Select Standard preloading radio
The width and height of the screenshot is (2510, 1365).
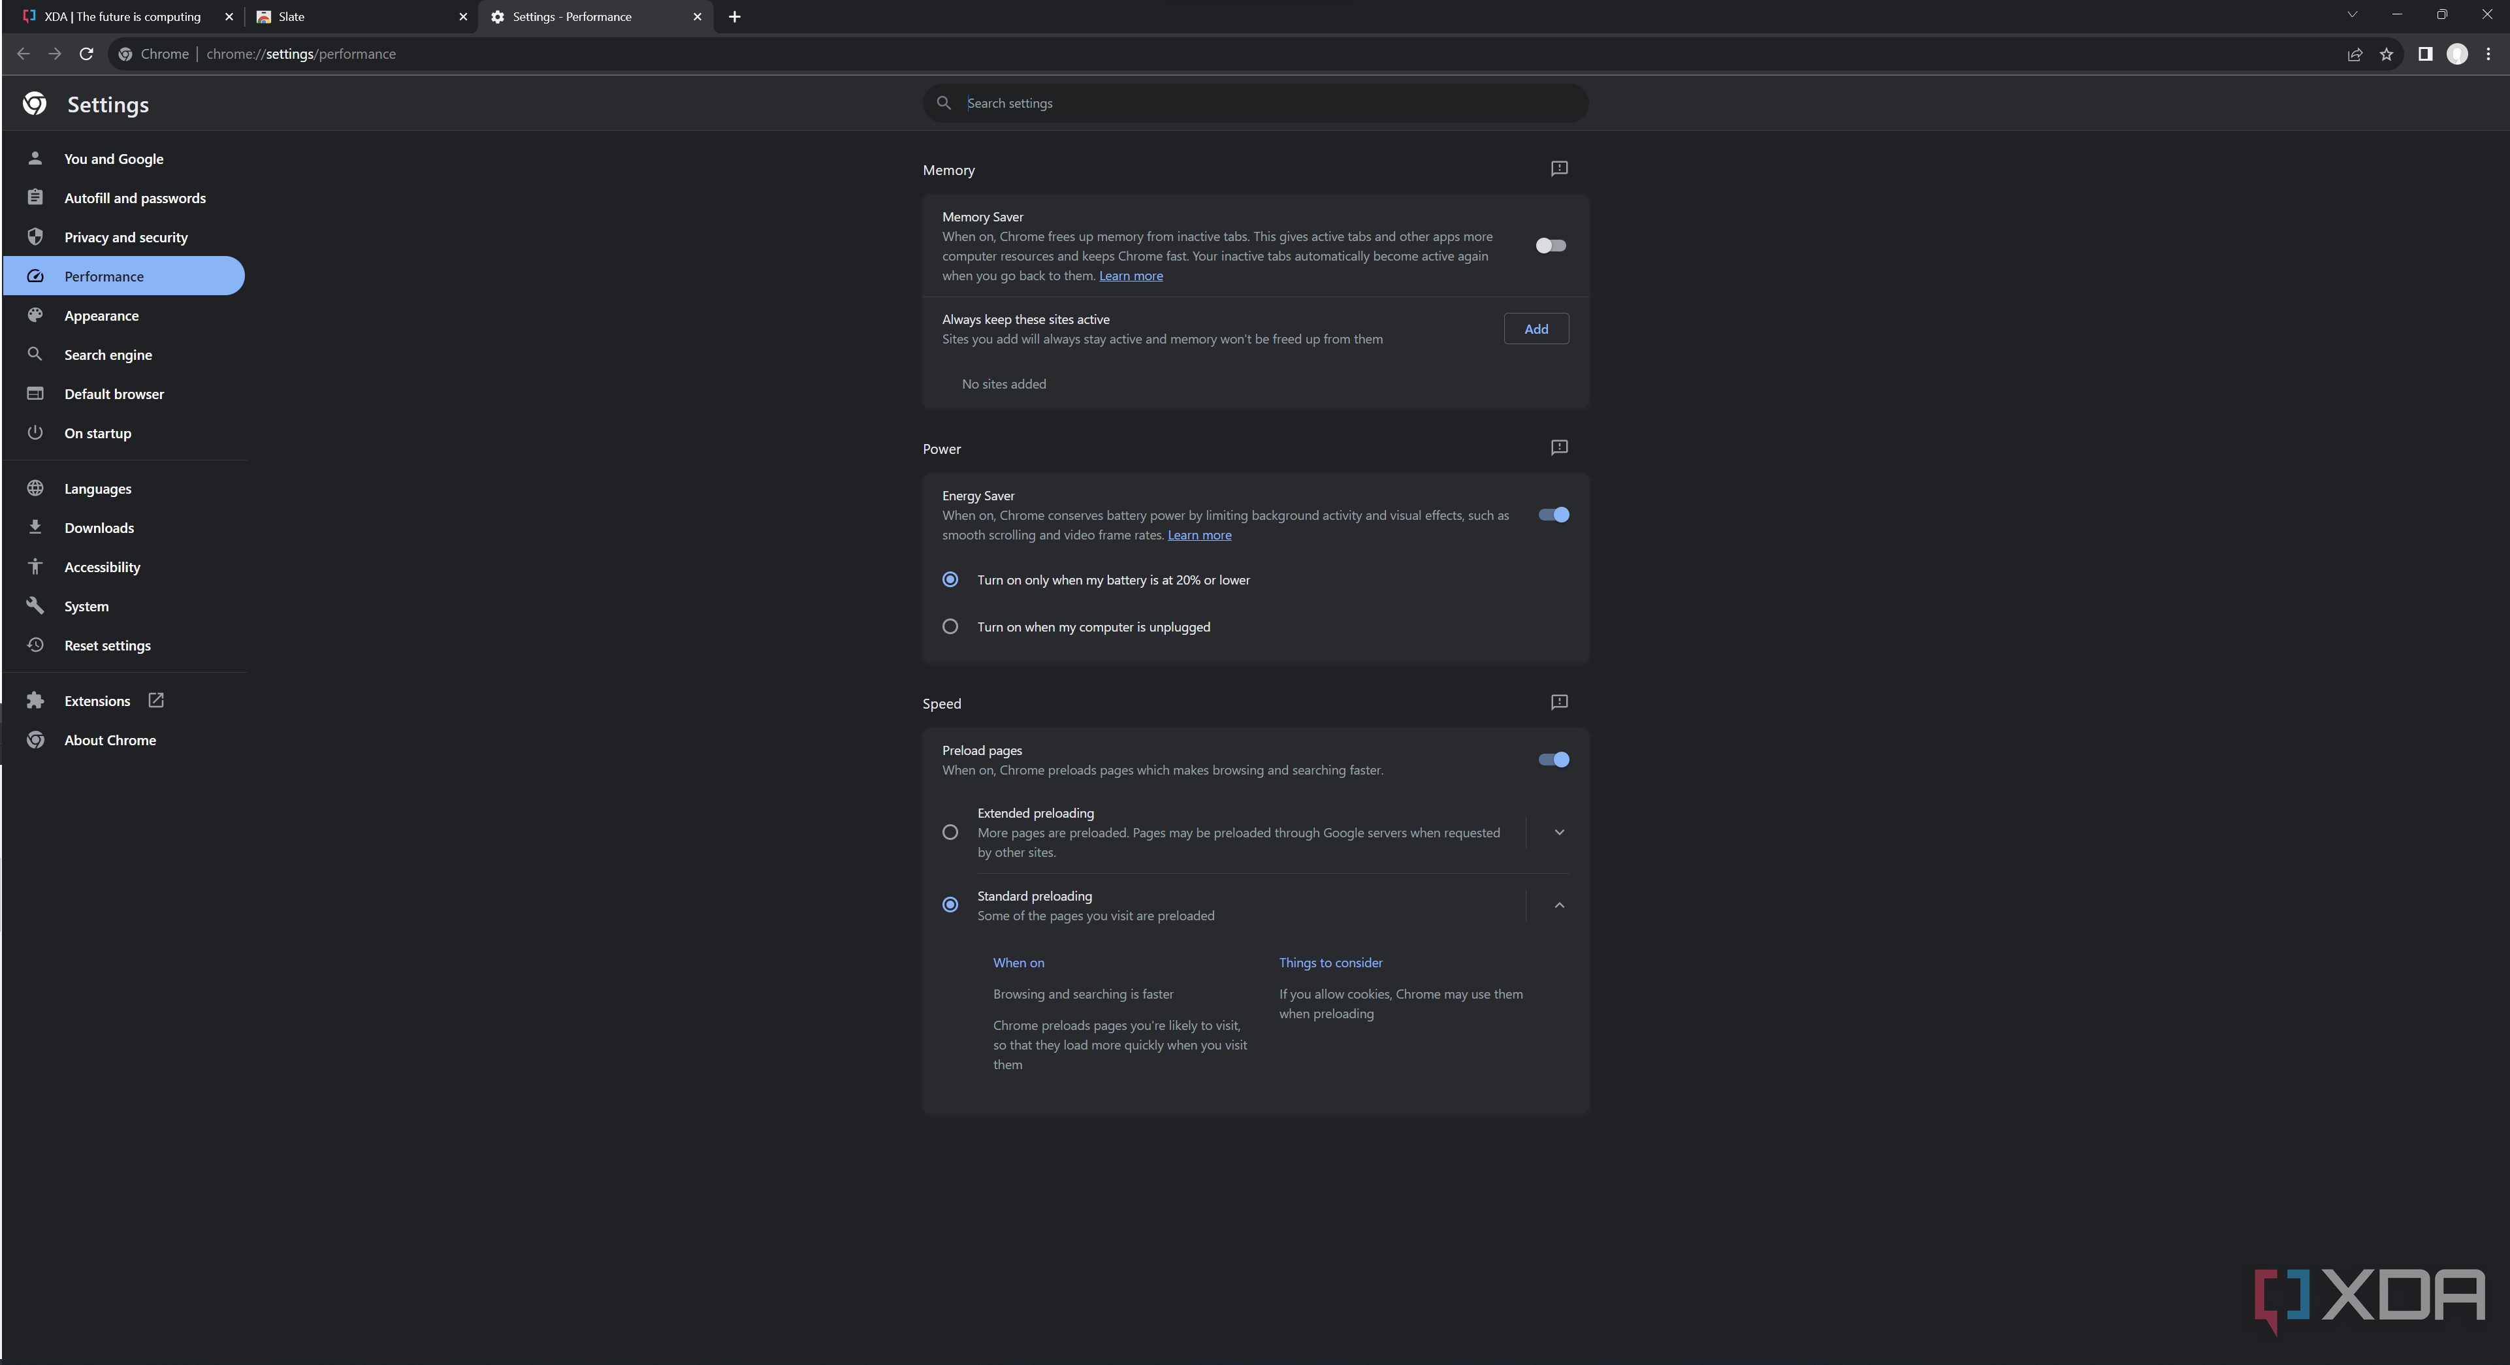coord(950,904)
